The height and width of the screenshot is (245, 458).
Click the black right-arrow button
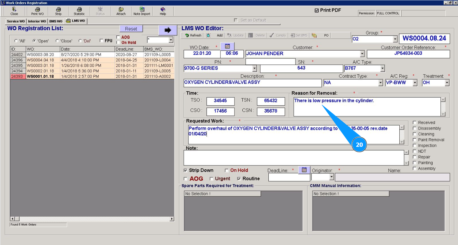tap(168, 30)
